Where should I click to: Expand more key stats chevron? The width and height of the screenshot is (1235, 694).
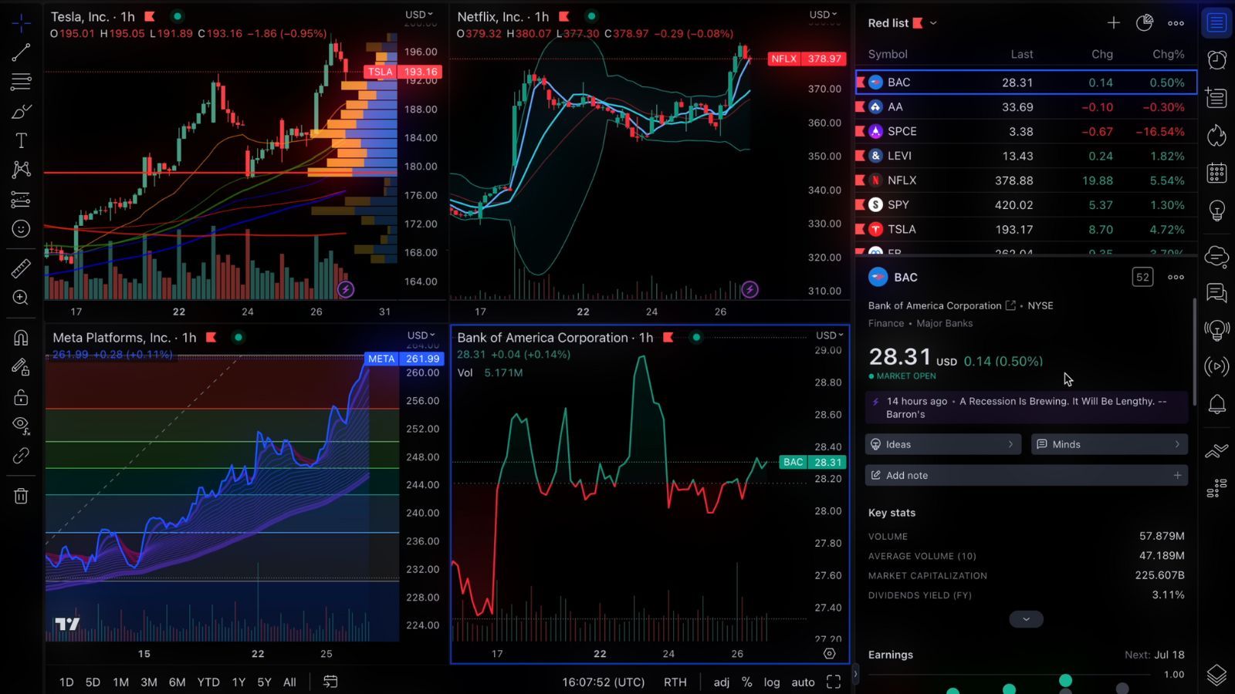pos(1026,619)
